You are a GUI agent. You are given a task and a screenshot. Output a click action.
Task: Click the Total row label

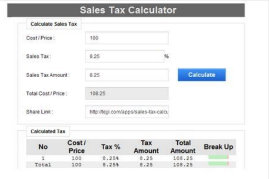43,165
